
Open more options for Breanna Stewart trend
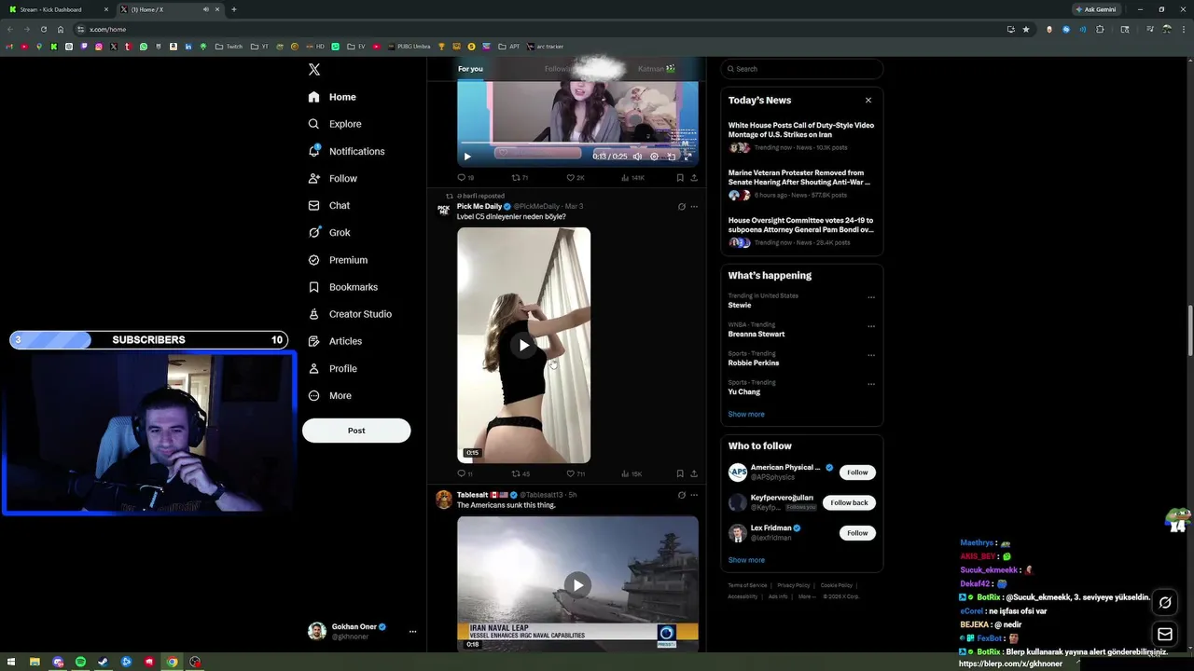871,326
